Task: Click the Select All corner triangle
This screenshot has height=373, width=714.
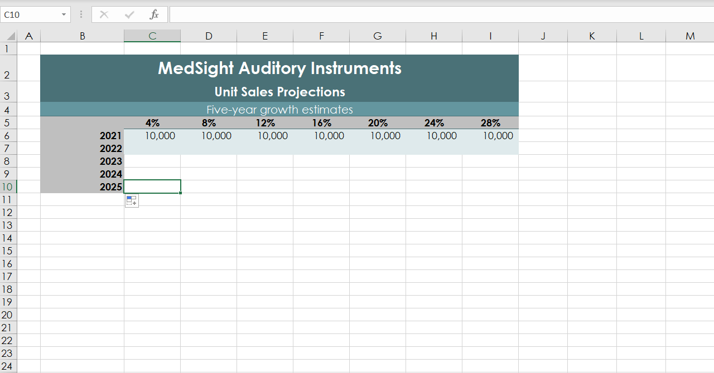Action: pyautogui.click(x=11, y=36)
